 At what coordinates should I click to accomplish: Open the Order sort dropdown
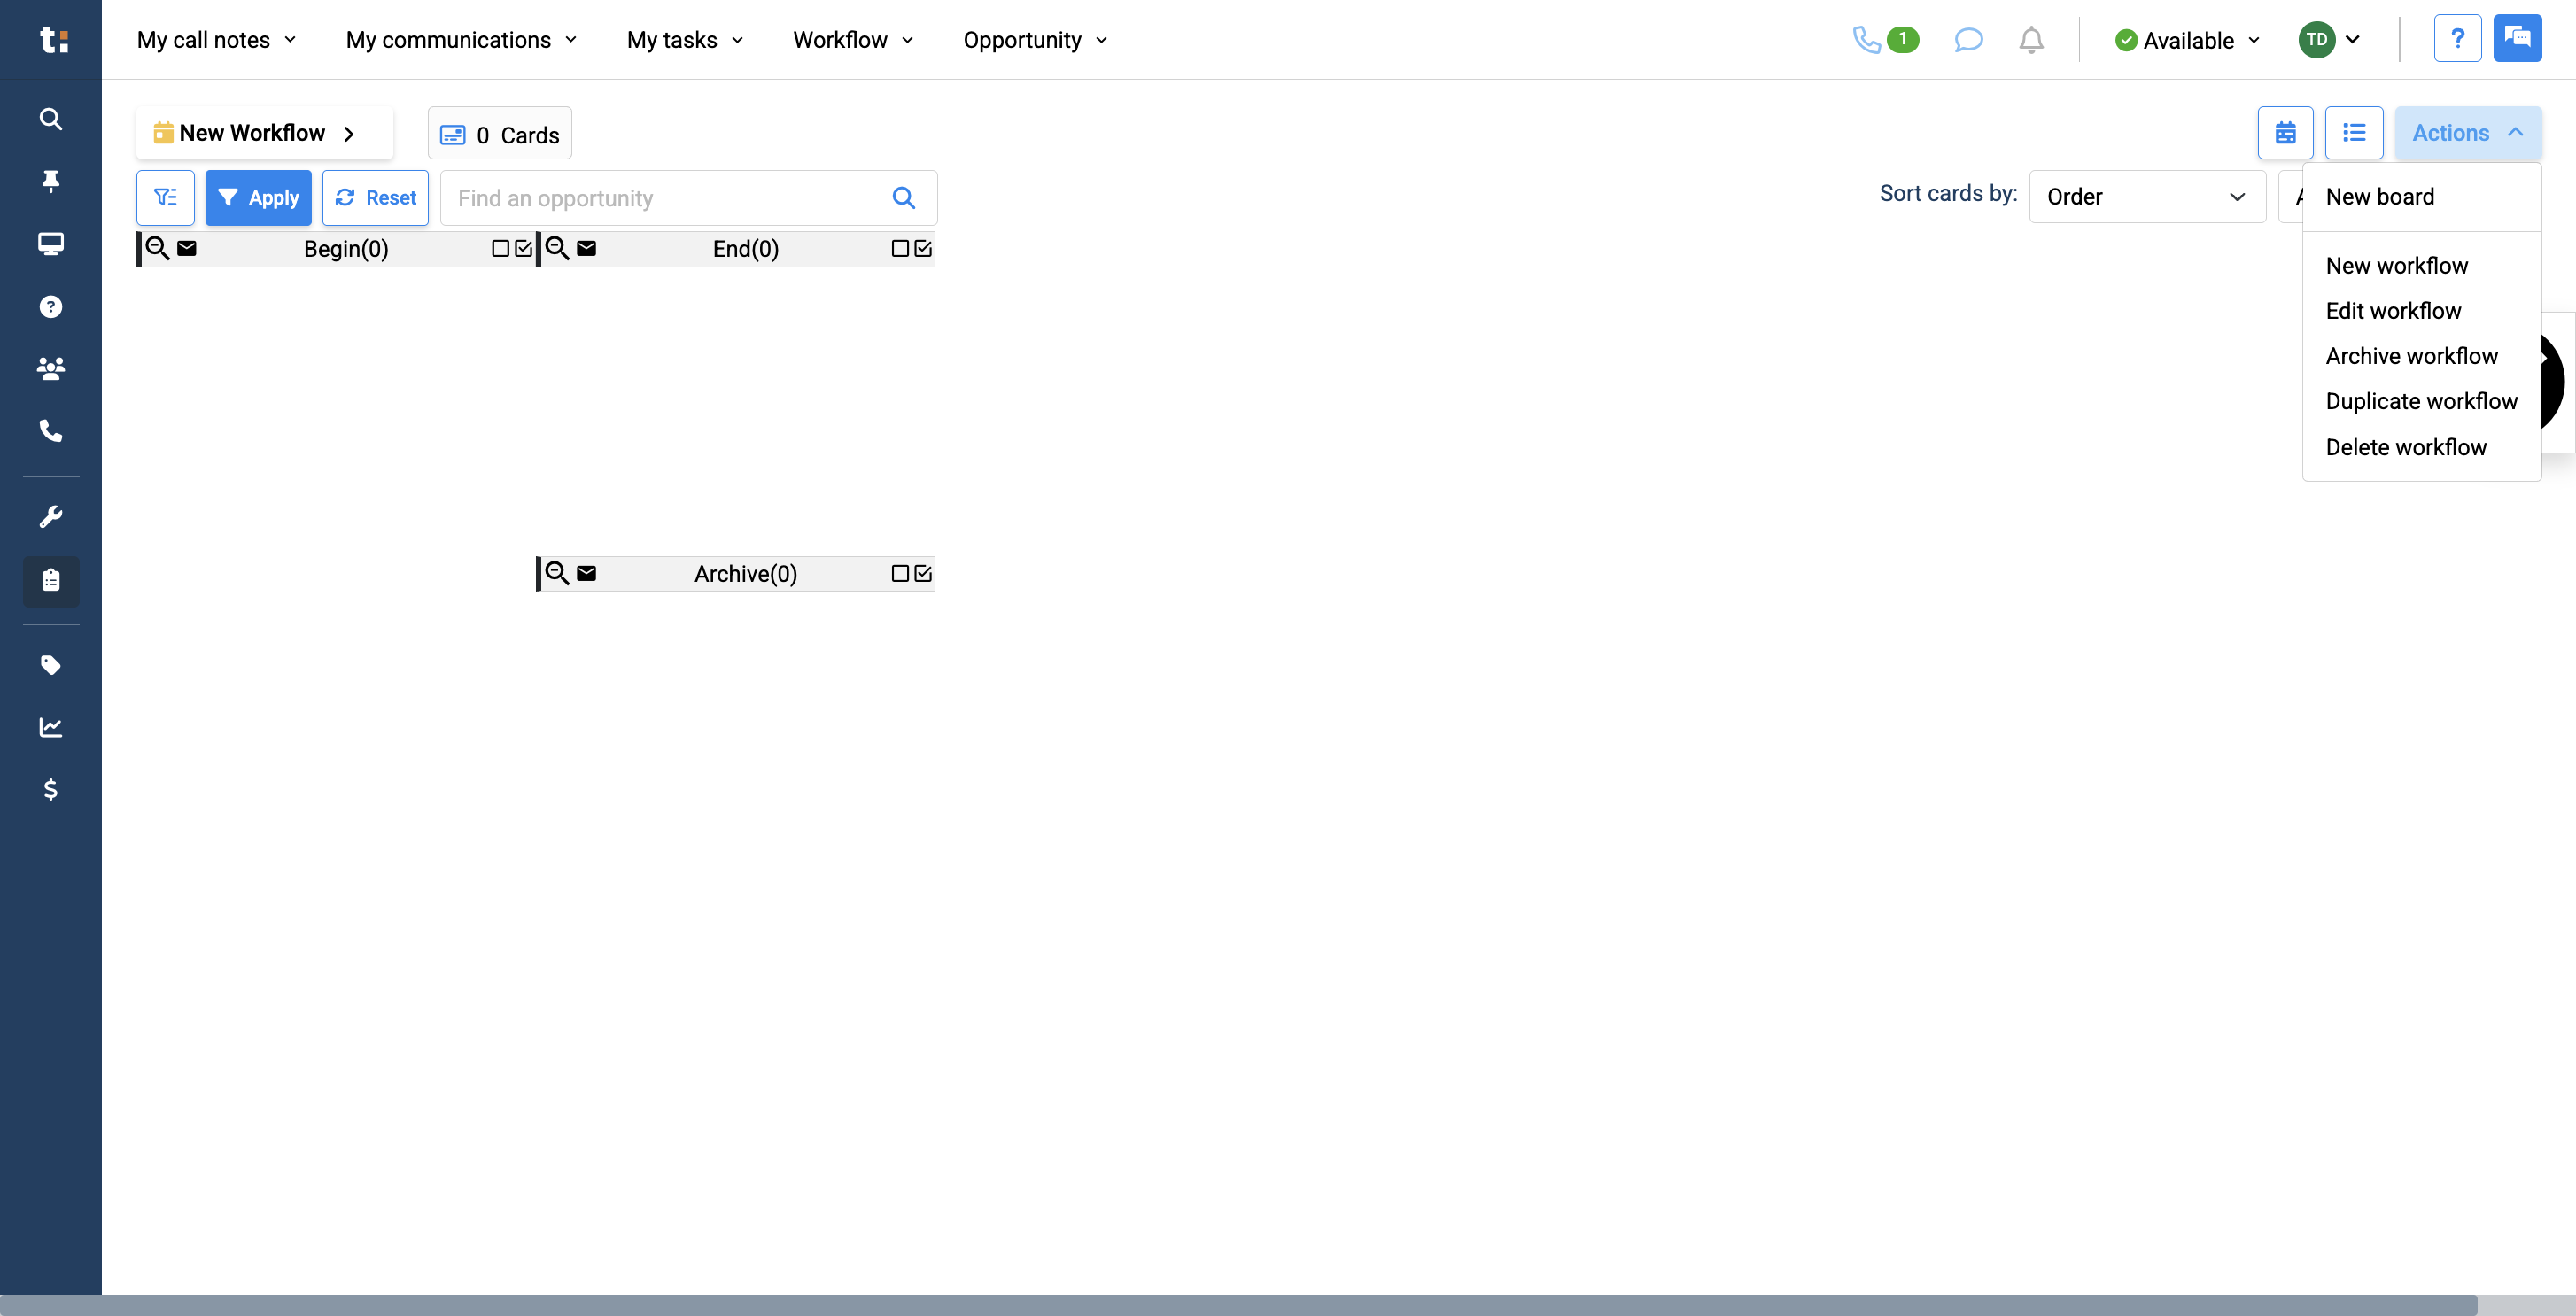2147,196
